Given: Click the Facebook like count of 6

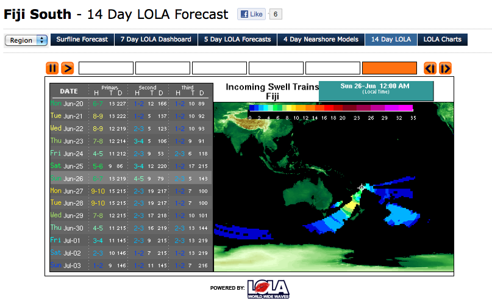Looking at the screenshot, I should (x=276, y=14).
